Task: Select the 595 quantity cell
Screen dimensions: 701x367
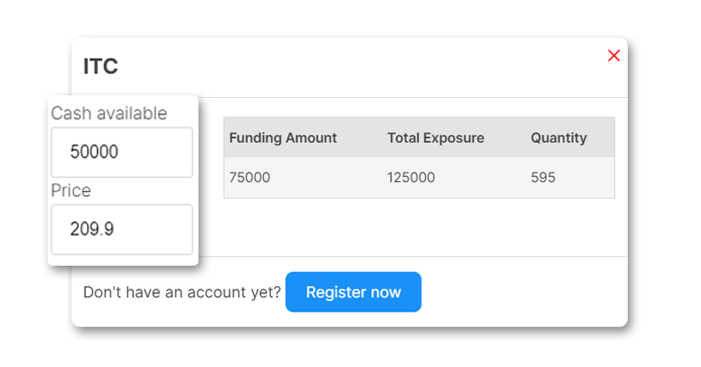Action: [x=543, y=178]
